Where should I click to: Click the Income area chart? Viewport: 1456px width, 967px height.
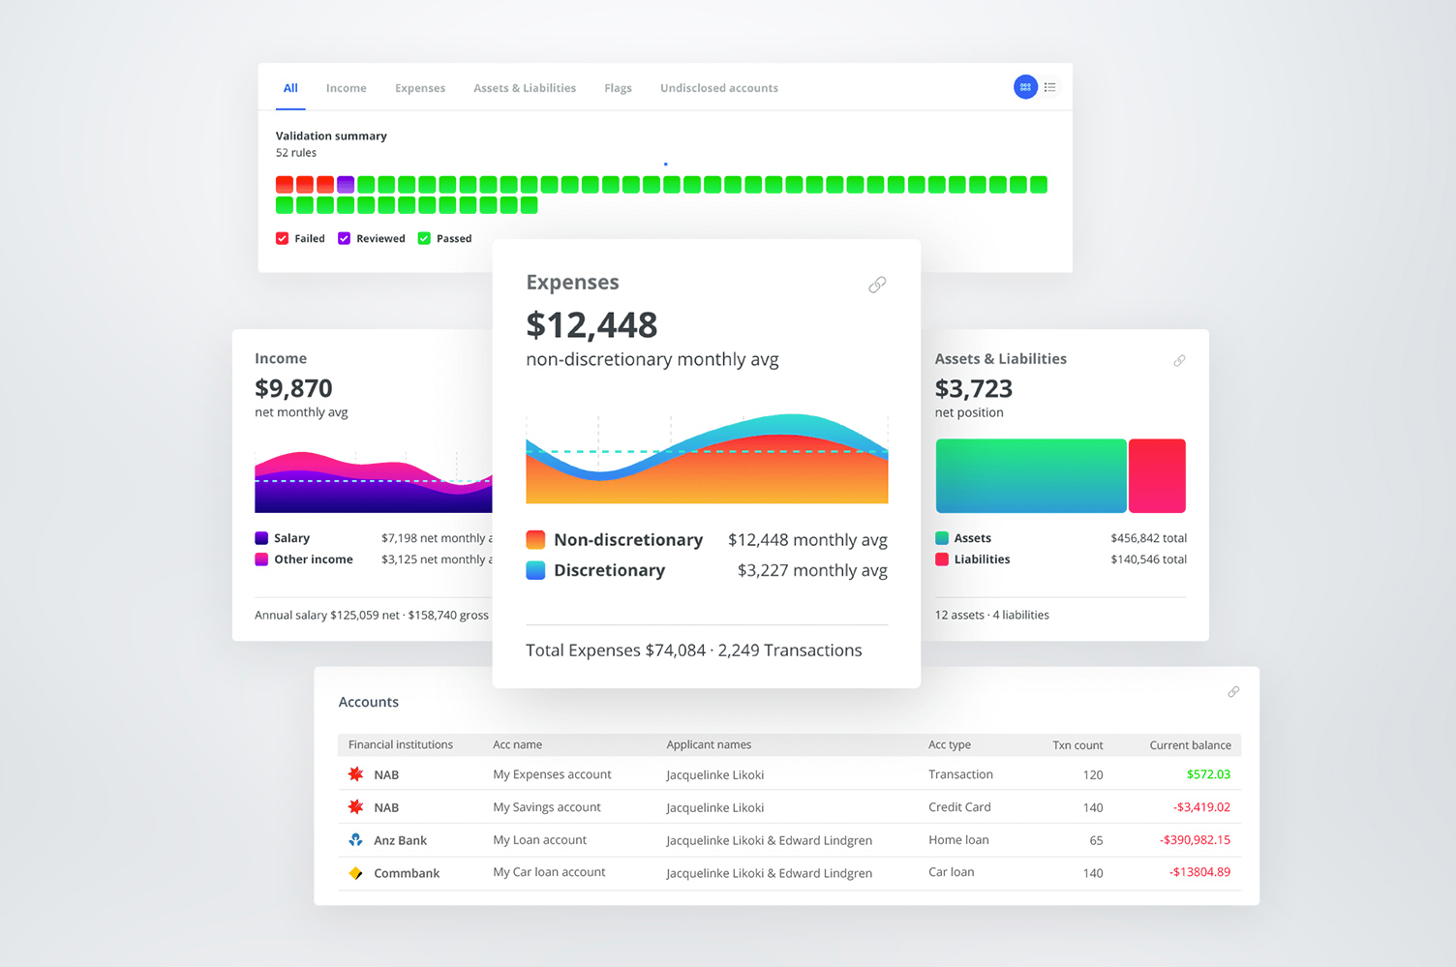pyautogui.click(x=374, y=482)
